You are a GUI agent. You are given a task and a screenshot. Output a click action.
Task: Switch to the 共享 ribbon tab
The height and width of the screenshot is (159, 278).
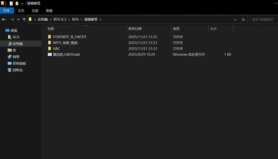coord(35,11)
